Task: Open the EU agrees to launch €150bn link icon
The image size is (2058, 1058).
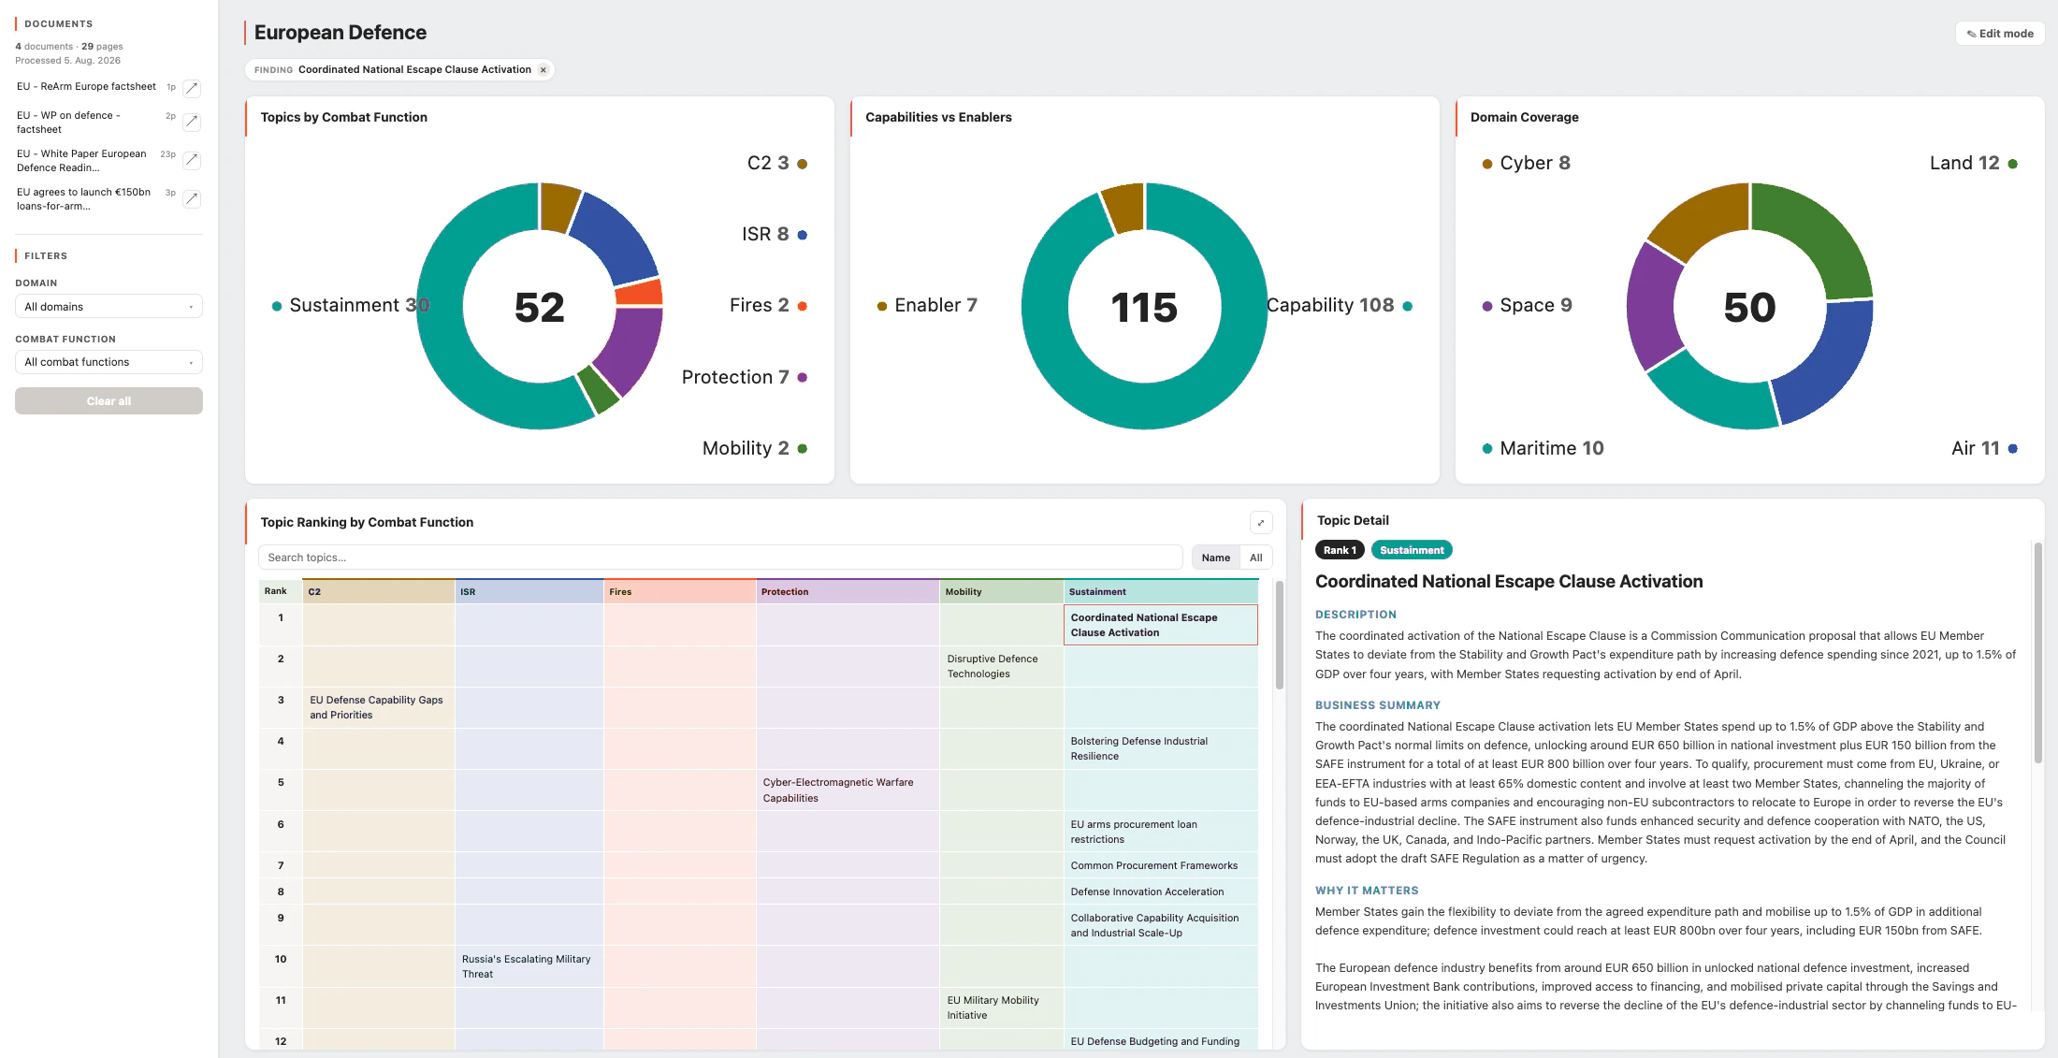Action: click(x=192, y=198)
